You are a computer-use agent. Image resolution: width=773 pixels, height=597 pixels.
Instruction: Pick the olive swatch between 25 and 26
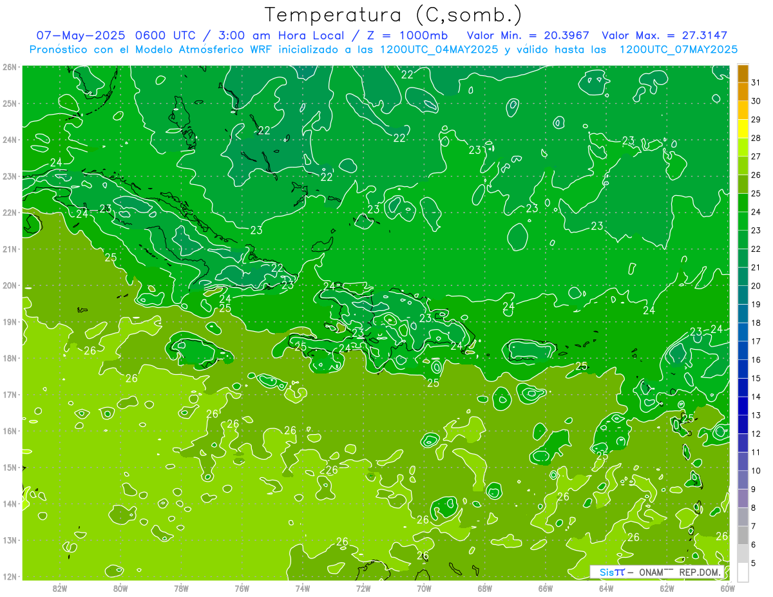743,184
